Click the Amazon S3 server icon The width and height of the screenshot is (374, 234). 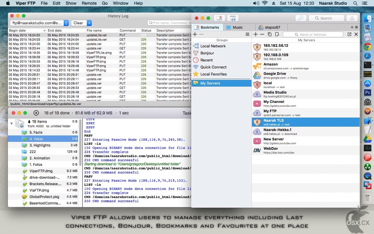[257, 66]
